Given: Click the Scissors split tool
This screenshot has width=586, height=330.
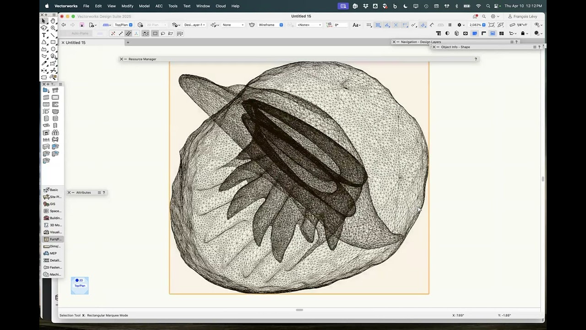Looking at the screenshot, I should tap(53, 71).
